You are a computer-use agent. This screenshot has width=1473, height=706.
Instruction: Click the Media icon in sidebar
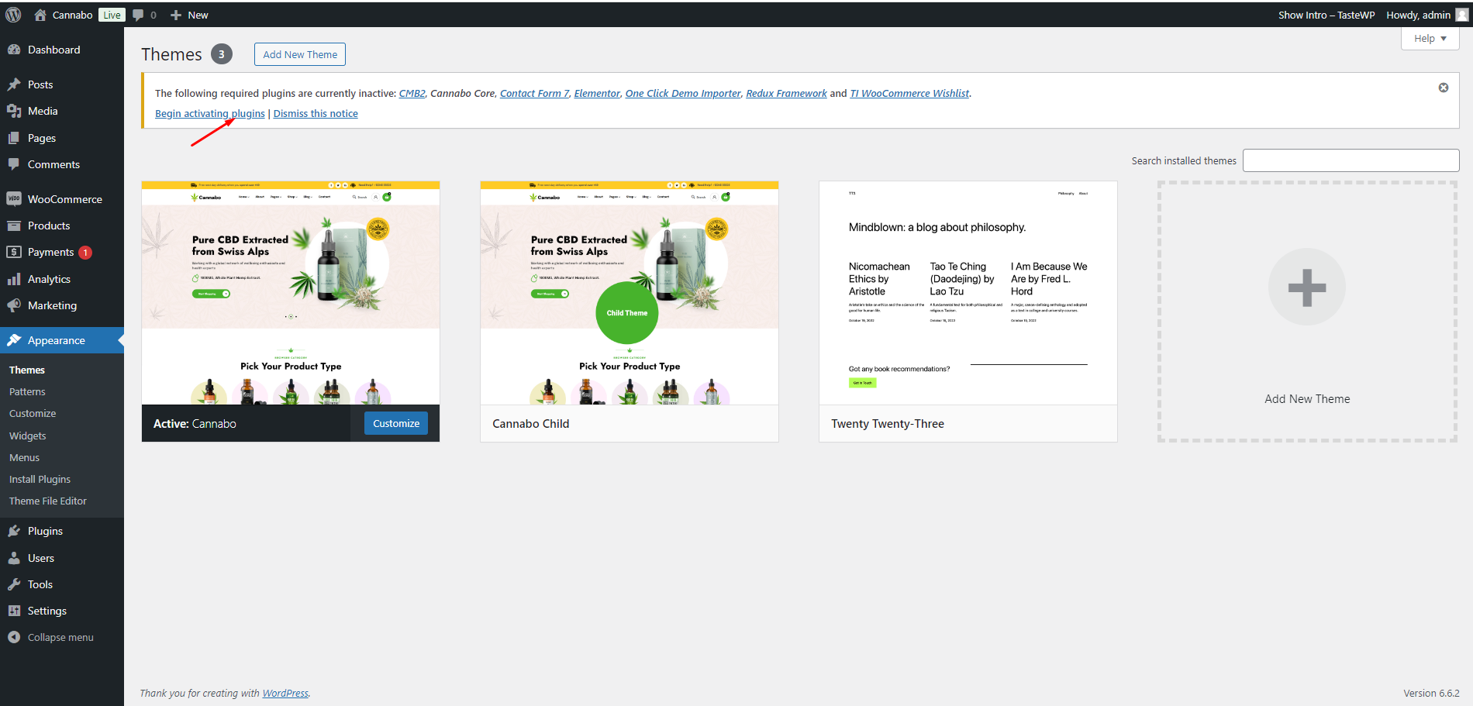(x=14, y=111)
